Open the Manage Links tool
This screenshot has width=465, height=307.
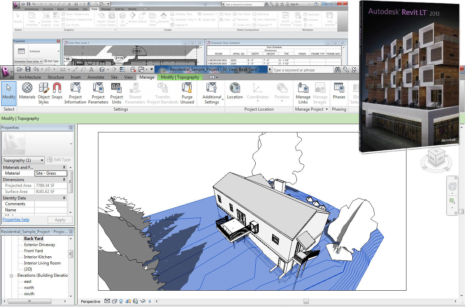(303, 93)
